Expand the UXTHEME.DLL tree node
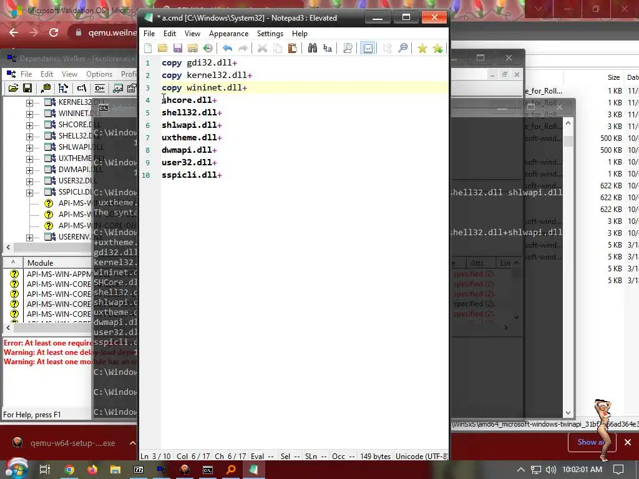This screenshot has width=639, height=479. pyautogui.click(x=30, y=159)
